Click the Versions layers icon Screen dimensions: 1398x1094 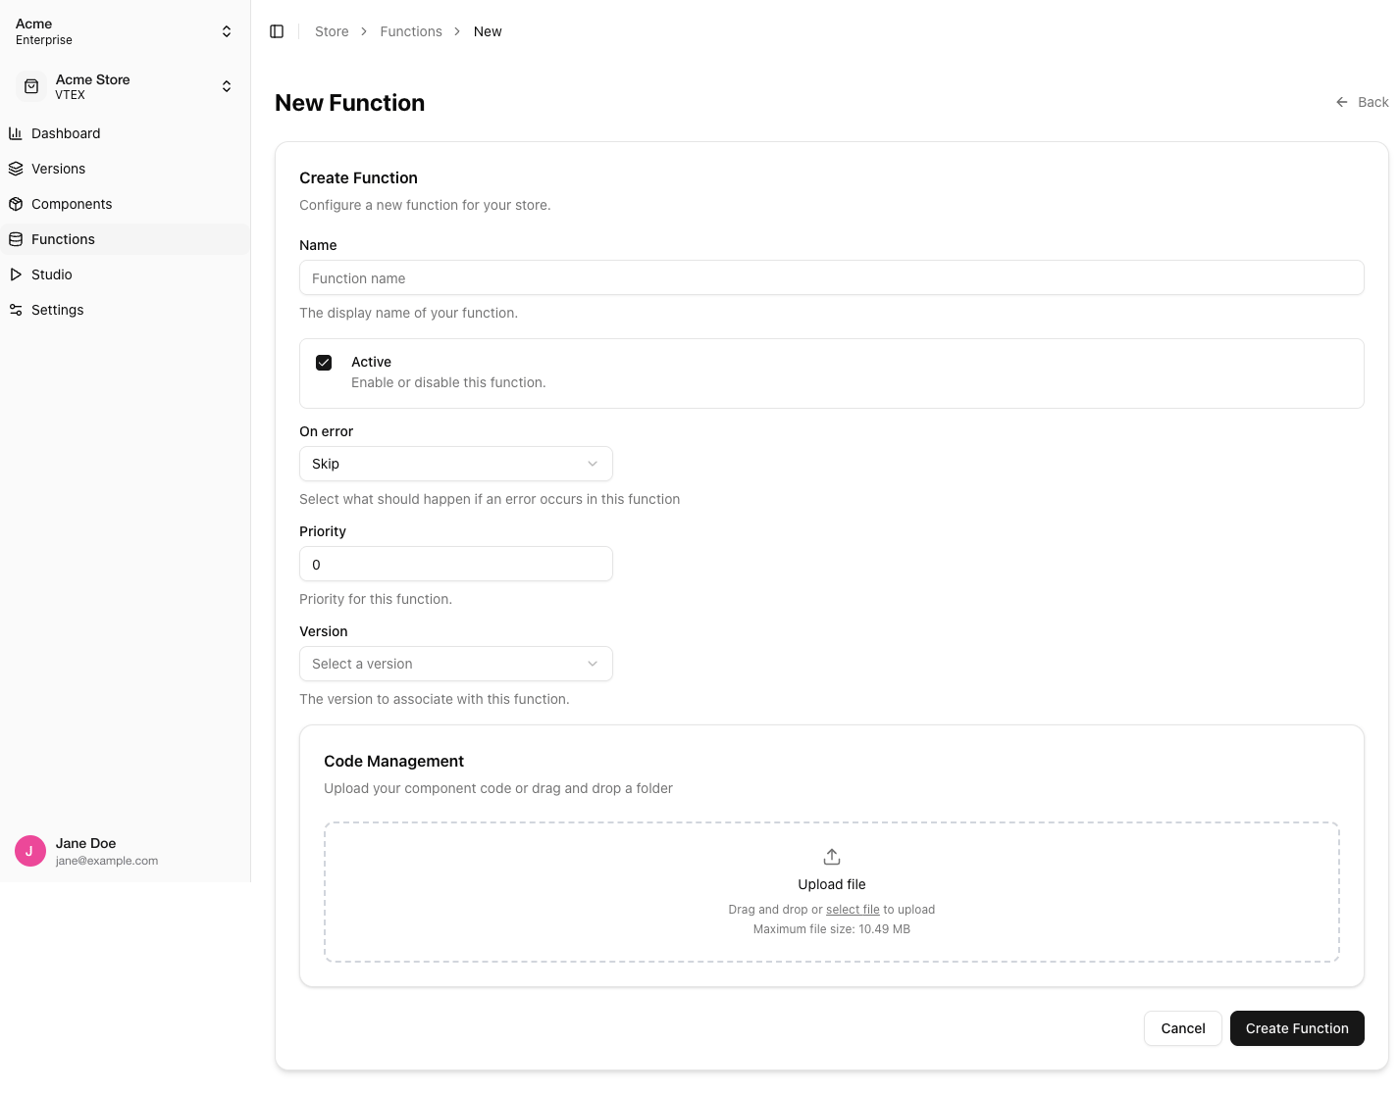tap(16, 169)
